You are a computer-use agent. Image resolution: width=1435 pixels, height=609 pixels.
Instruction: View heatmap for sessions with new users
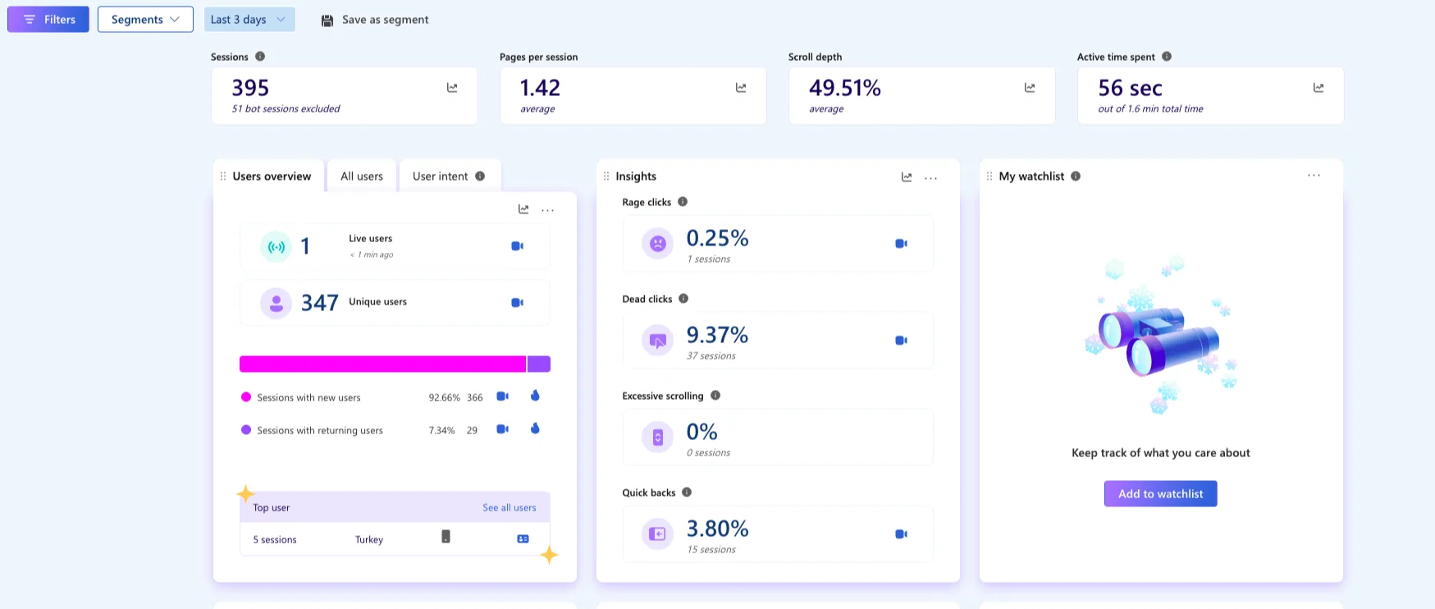(535, 396)
